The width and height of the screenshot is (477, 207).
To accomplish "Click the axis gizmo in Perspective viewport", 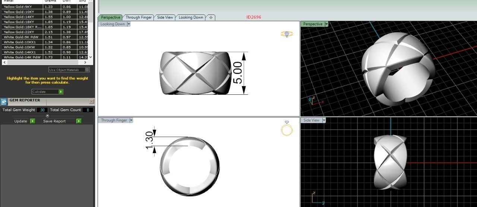I will pyautogui.click(x=316, y=101).
